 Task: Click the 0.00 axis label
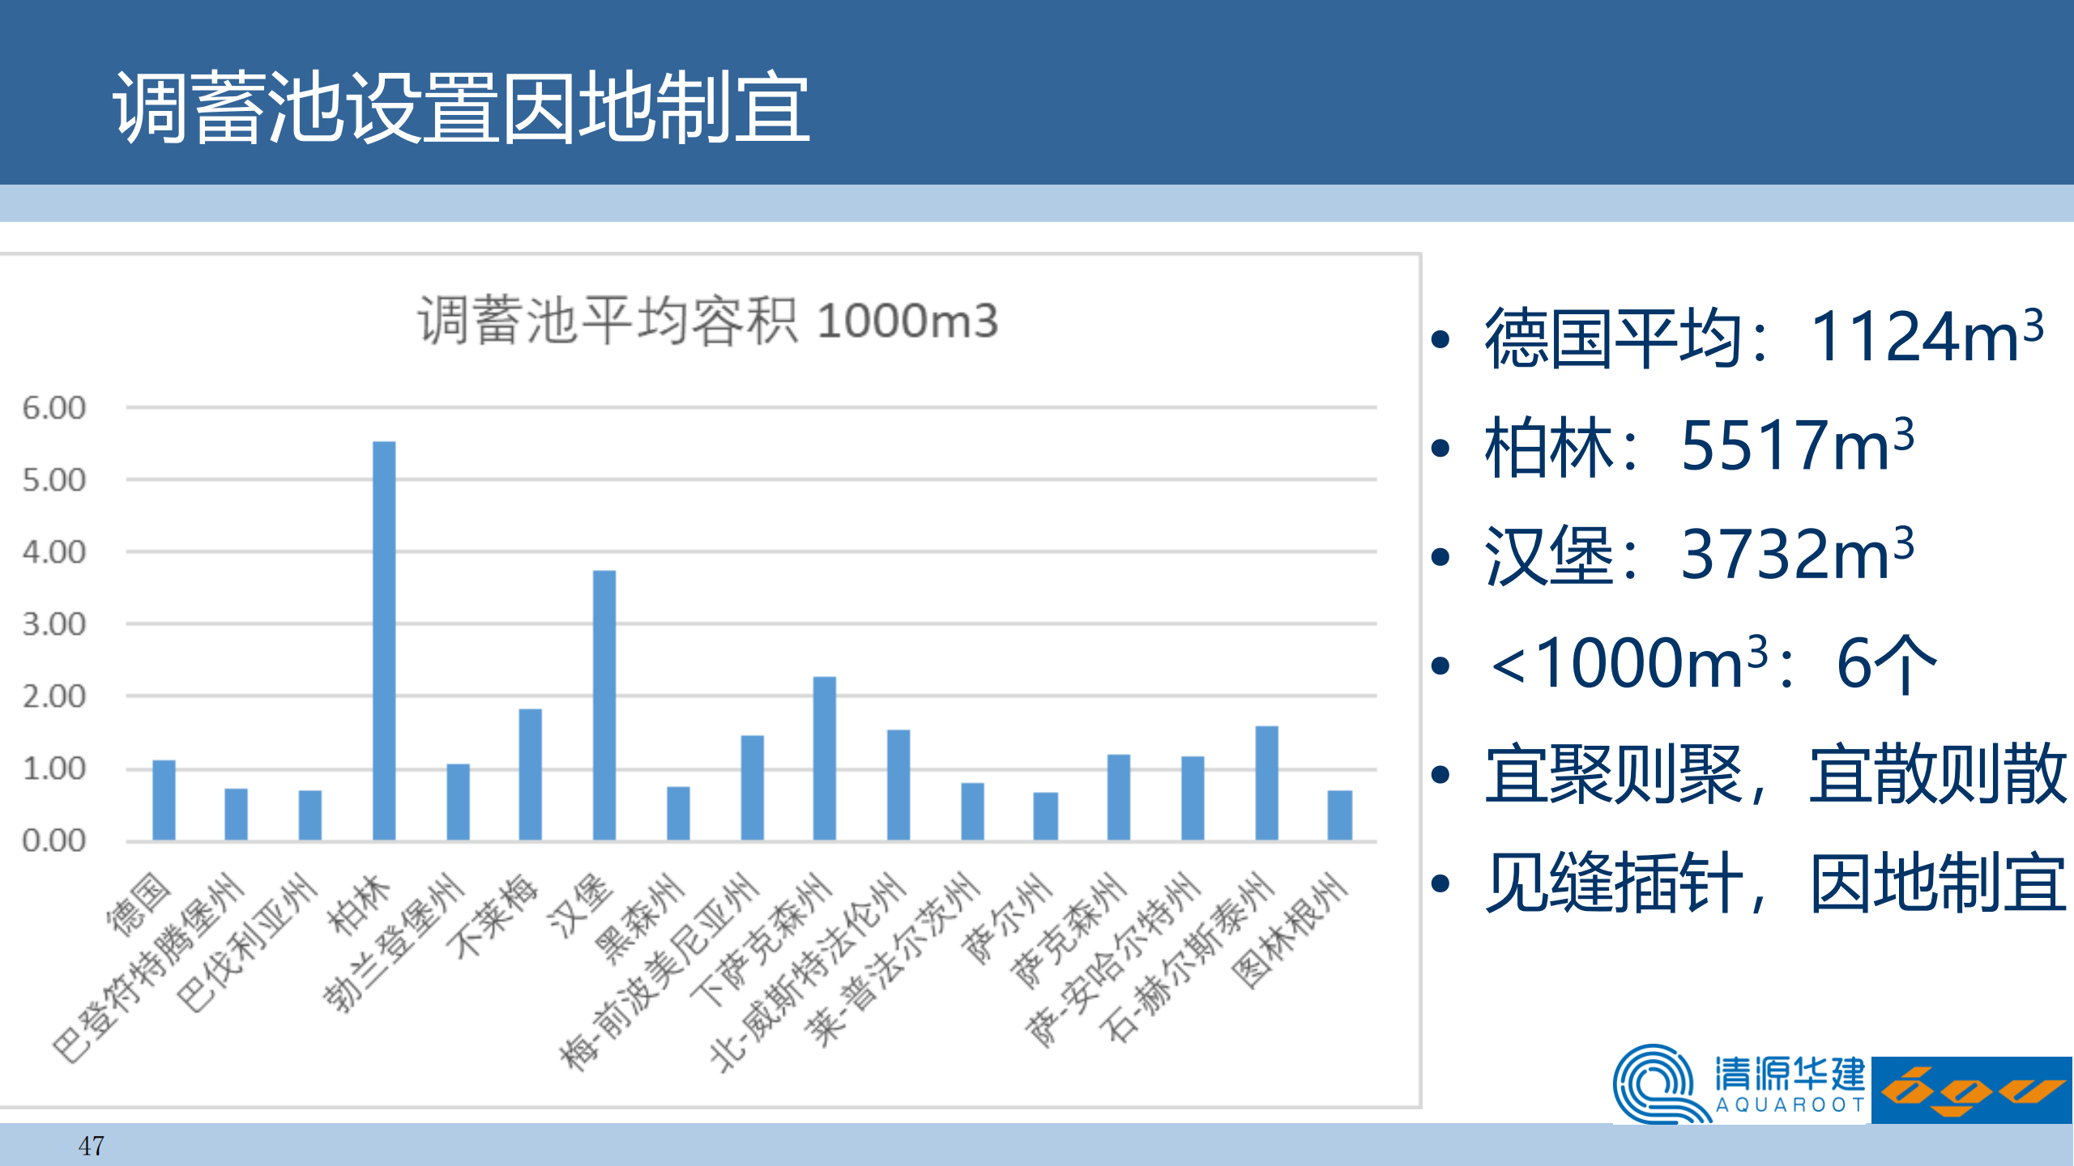[x=53, y=840]
